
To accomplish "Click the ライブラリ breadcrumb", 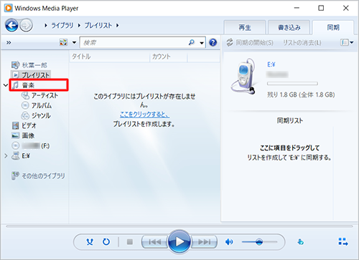I will (x=62, y=25).
